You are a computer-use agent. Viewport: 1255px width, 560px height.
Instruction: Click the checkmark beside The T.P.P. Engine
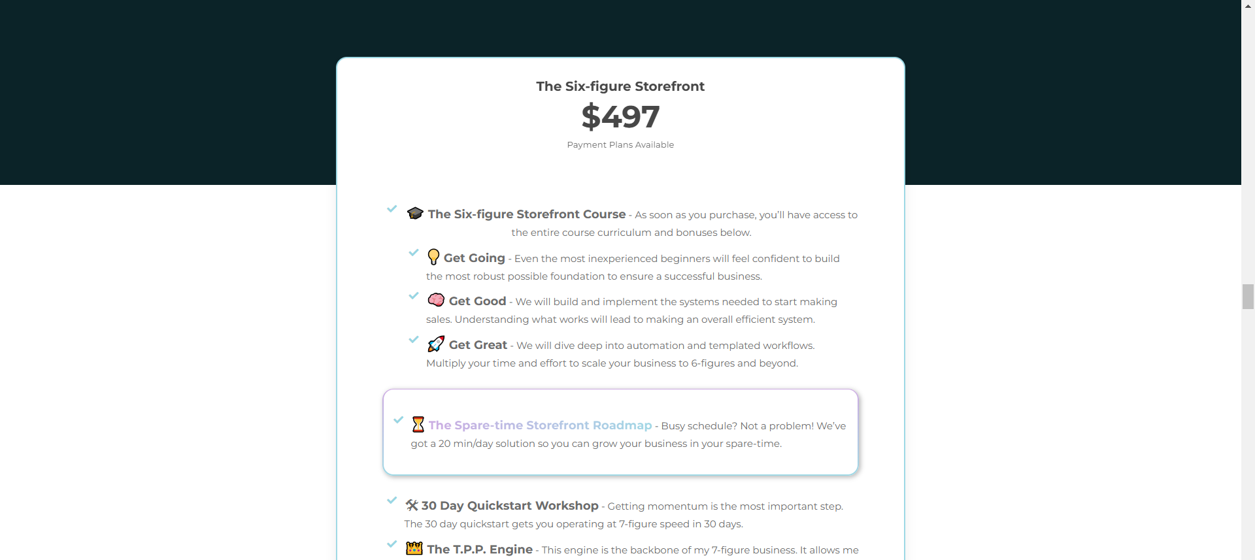[x=392, y=544]
